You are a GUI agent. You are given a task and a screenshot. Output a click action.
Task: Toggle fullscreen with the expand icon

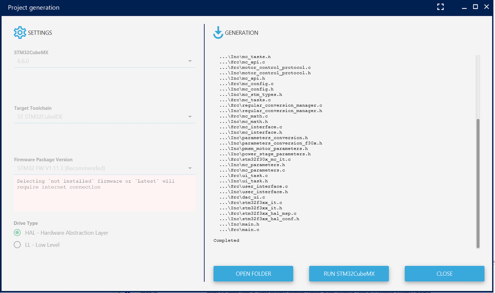point(440,7)
